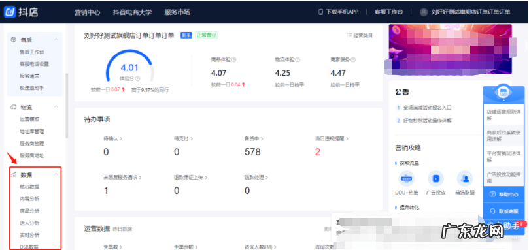Open 抖音电商大学 in top navigation

[x=132, y=12]
